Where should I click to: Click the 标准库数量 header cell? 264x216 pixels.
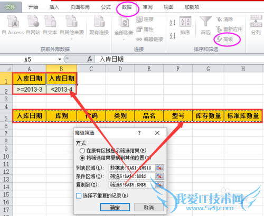coord(243,116)
